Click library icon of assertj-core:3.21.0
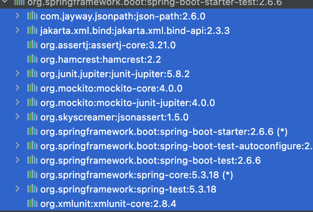The height and width of the screenshot is (212, 313). (32, 44)
